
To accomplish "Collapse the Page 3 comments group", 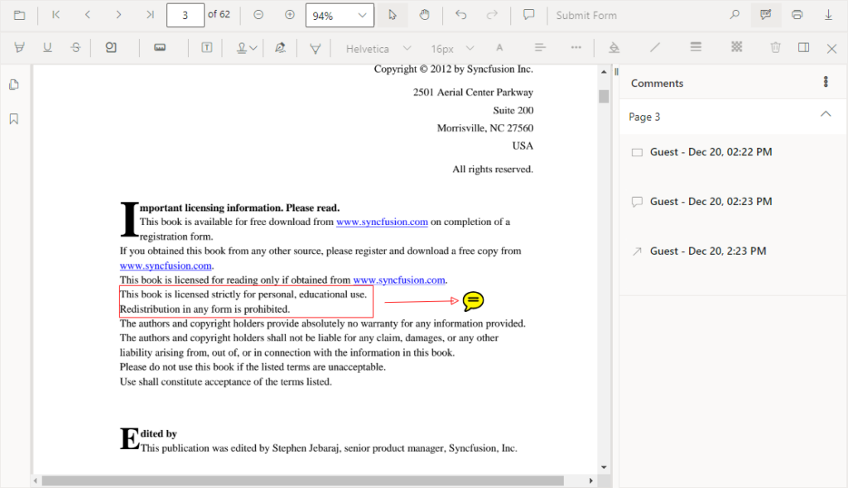I will pos(826,114).
